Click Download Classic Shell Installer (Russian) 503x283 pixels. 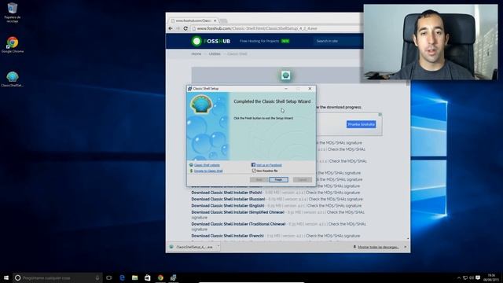229,199
